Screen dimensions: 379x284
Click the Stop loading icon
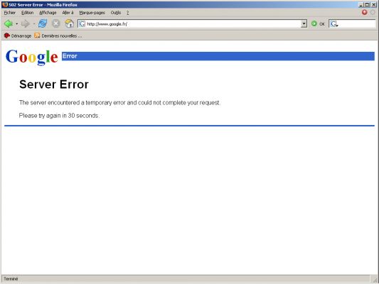(56, 23)
